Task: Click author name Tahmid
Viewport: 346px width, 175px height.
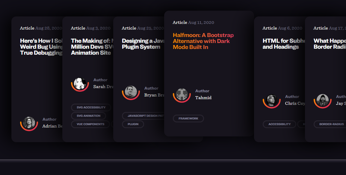Action: click(x=203, y=98)
